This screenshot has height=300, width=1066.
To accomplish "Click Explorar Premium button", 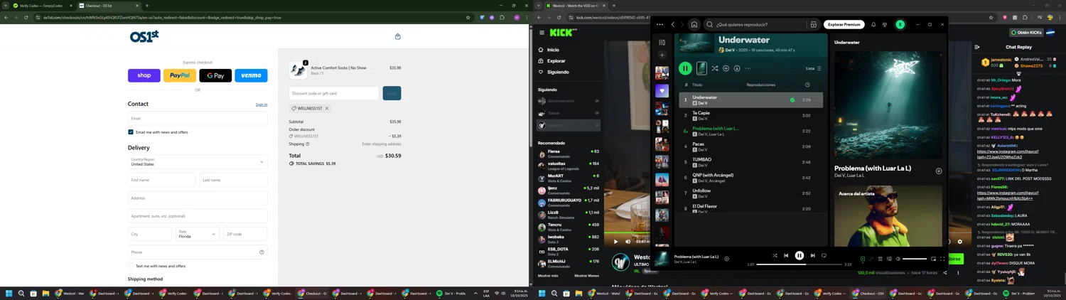I will pos(844,24).
